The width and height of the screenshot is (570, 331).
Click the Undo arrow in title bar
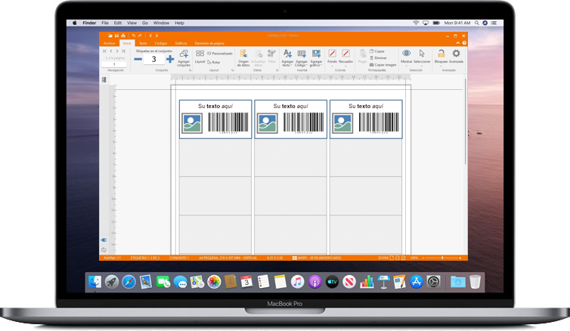(x=134, y=36)
